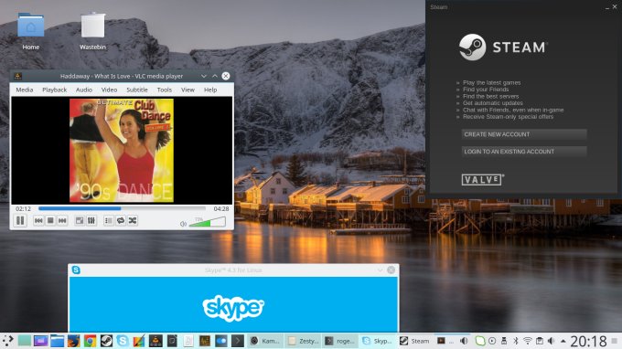The image size is (622, 349).
Task: Skip to next track in VLC
Action: [62, 221]
